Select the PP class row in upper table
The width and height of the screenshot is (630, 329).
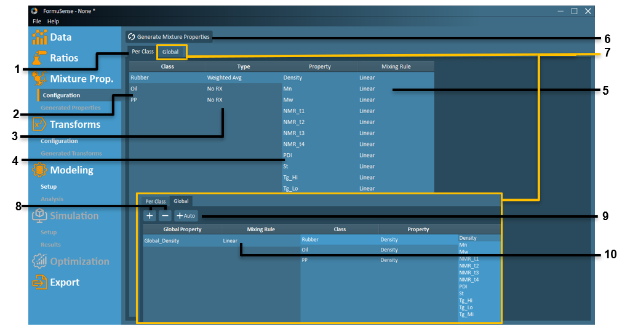click(x=167, y=100)
